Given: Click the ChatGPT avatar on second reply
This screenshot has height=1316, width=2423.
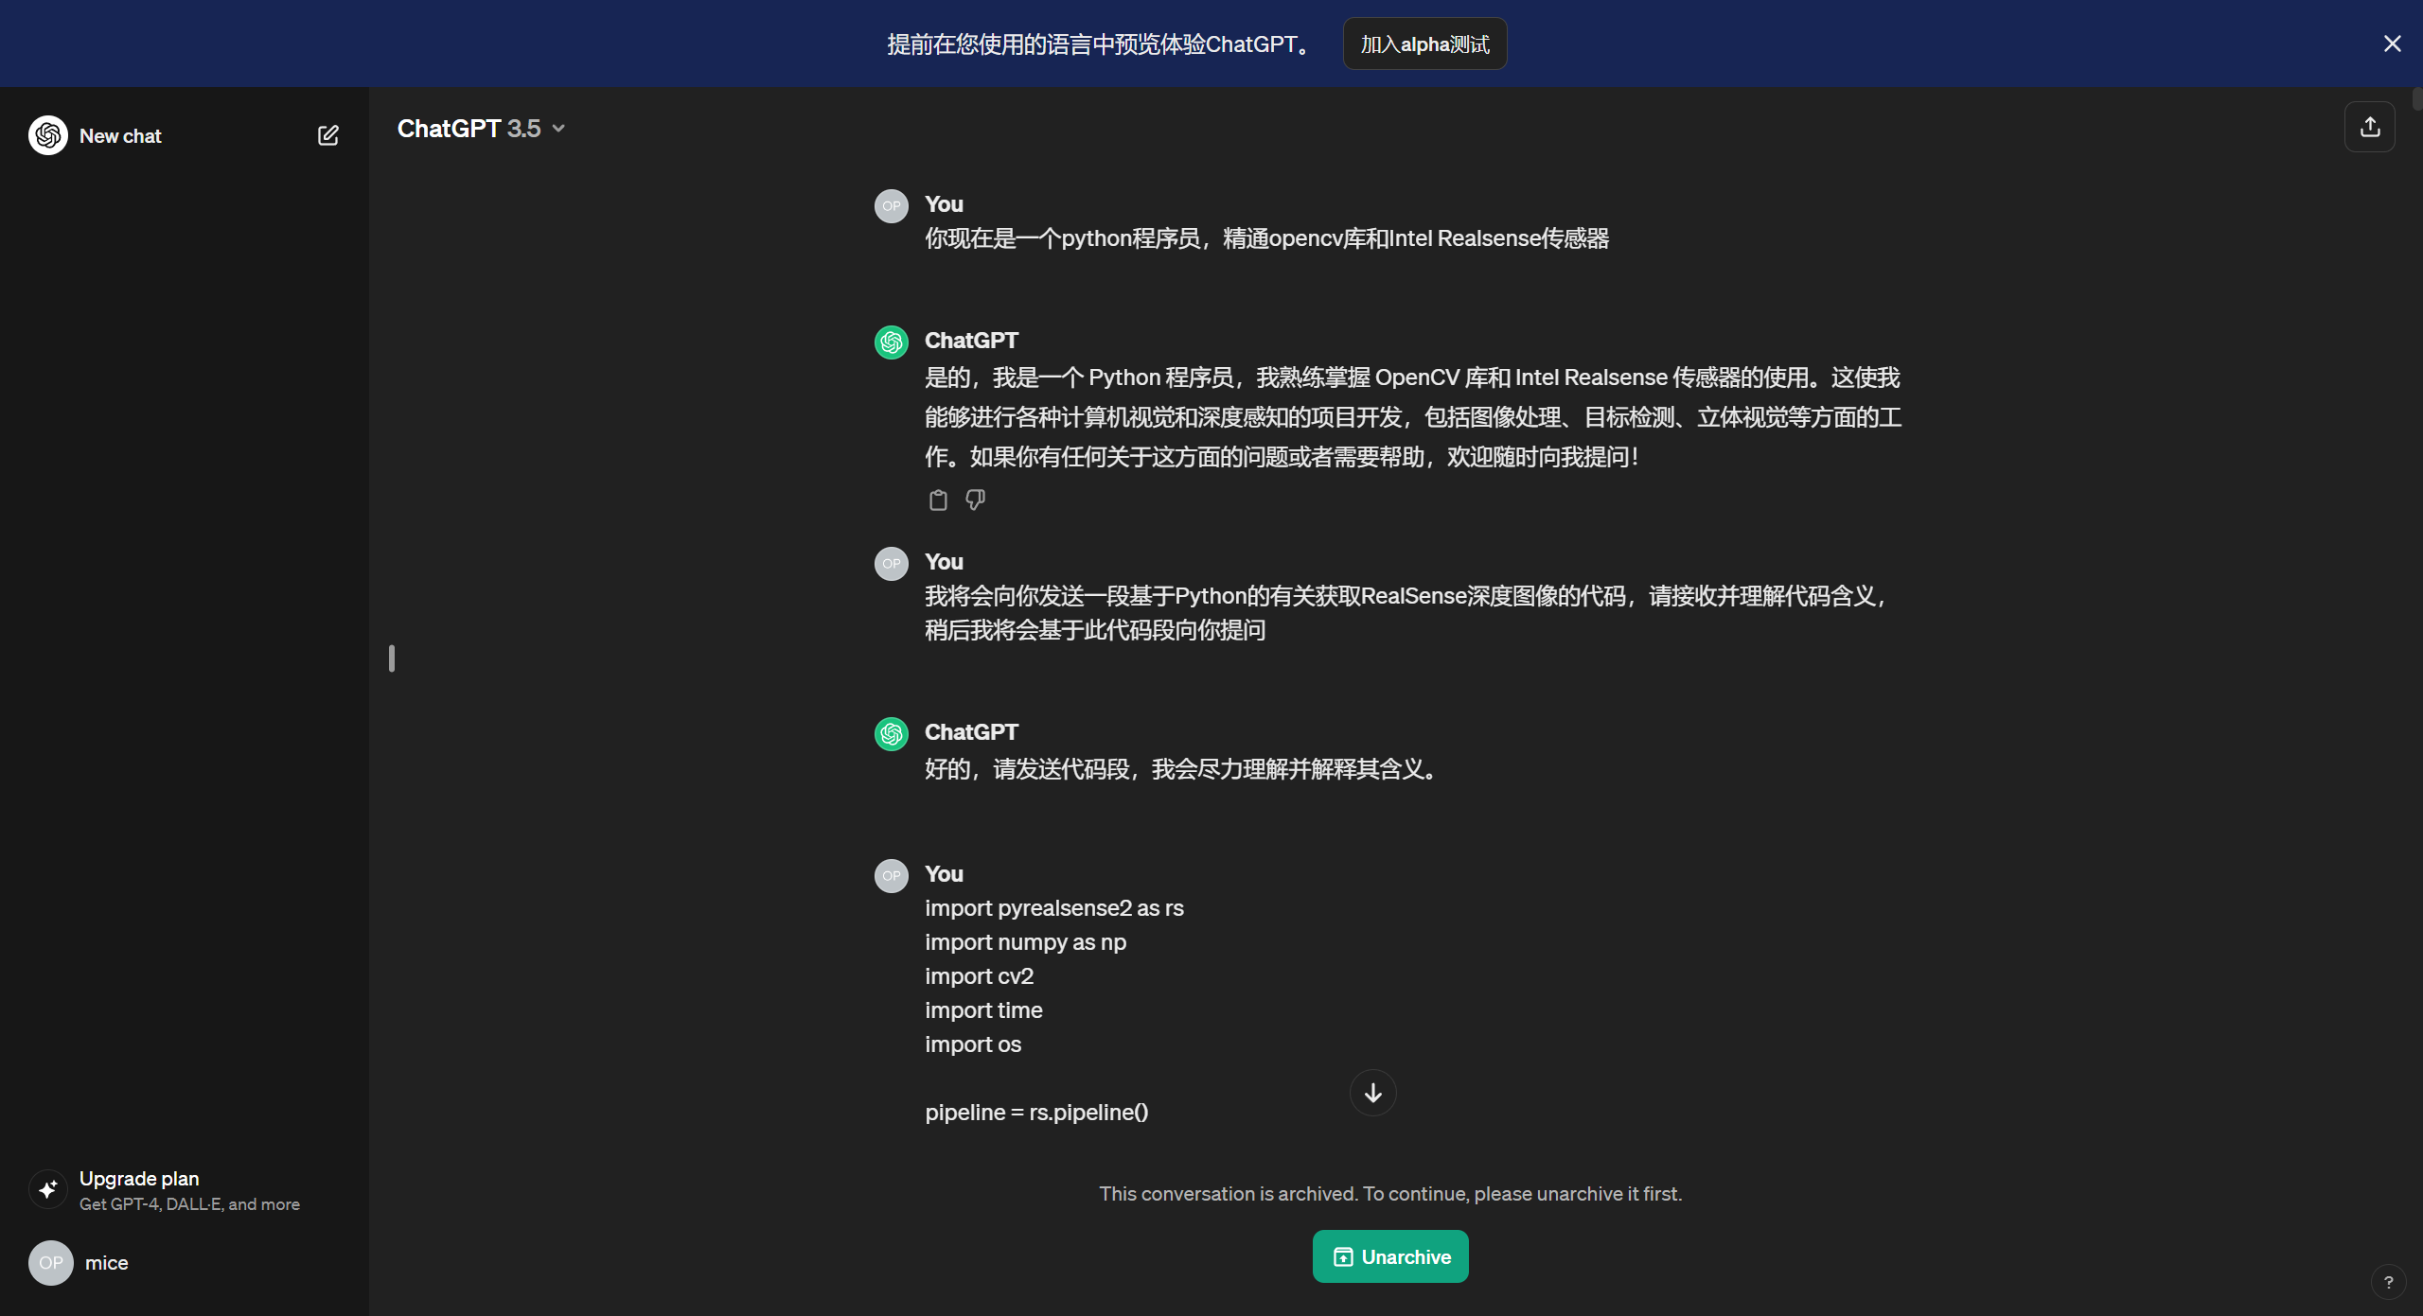Looking at the screenshot, I should 891,734.
